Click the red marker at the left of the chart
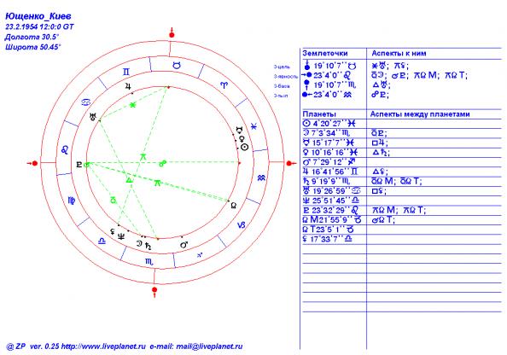Image resolution: width=507 pixels, height=355 pixels. pyautogui.click(x=33, y=163)
